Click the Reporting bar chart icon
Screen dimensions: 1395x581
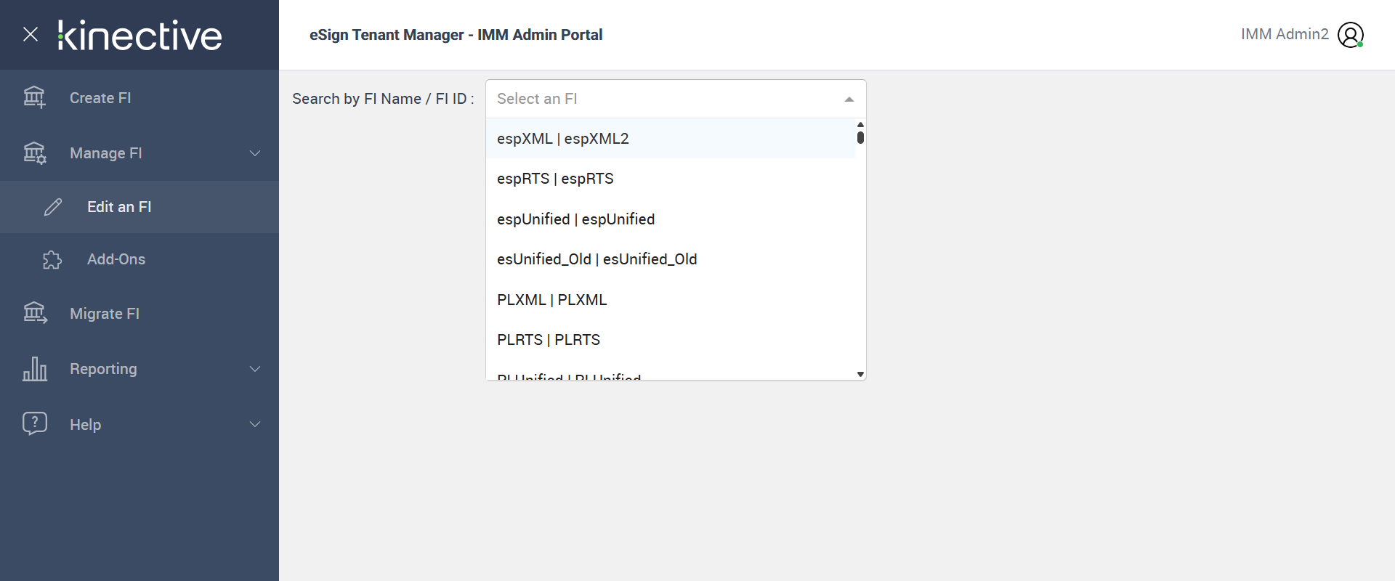(x=35, y=369)
